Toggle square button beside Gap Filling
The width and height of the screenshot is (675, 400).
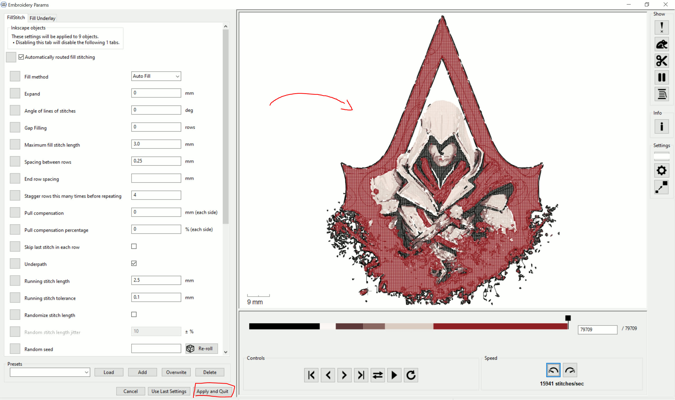coord(15,127)
